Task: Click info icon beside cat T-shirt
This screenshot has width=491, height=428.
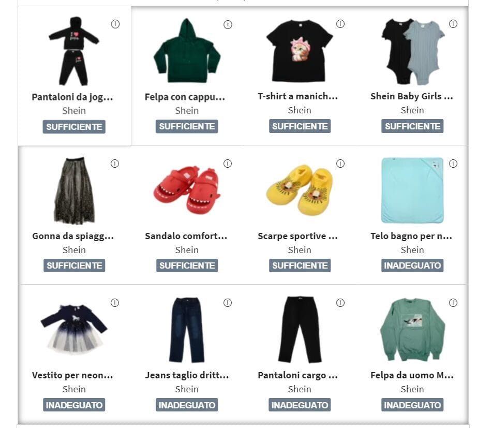Action: tap(340, 23)
